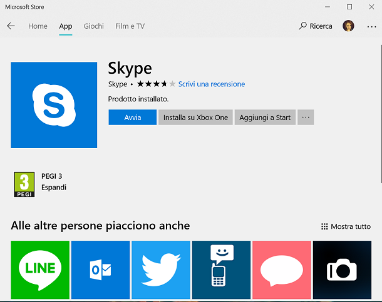The image size is (382, 302).
Task: Click the PEGI 3 rating badge
Action: click(24, 184)
